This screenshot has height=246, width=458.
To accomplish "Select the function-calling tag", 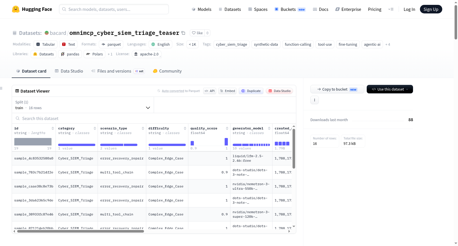I will coord(298,44).
